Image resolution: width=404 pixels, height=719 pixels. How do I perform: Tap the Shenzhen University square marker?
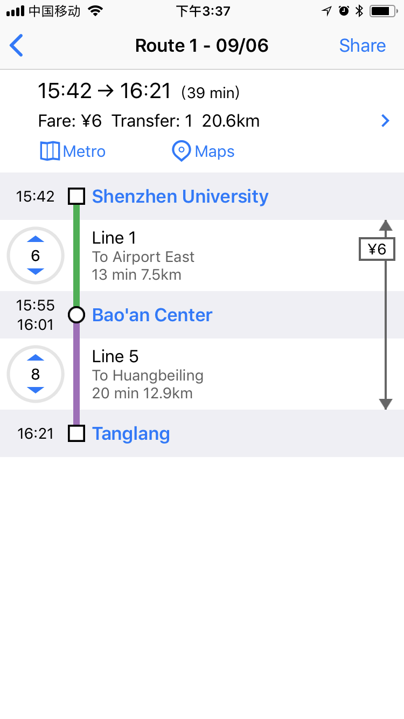point(76,196)
